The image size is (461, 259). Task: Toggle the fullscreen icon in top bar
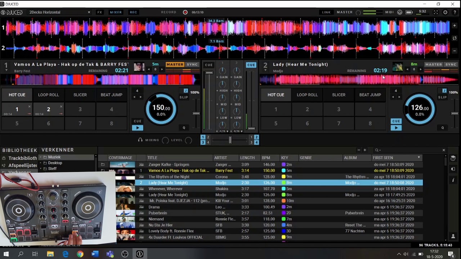436,12
